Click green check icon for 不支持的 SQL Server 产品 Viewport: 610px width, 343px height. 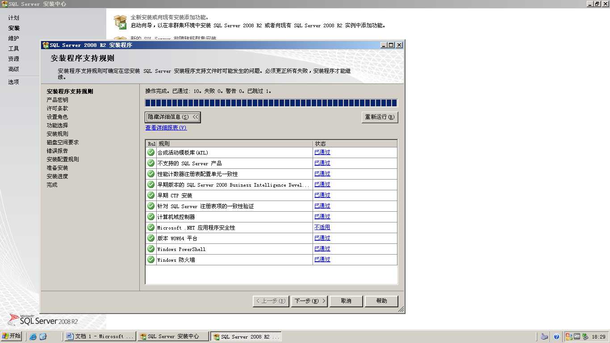coord(151,163)
